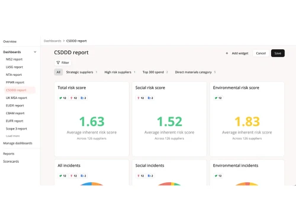Image resolution: width=296 pixels, height=222 pixels.
Task: Open UK MSA report dashboard
Action: click(17, 98)
